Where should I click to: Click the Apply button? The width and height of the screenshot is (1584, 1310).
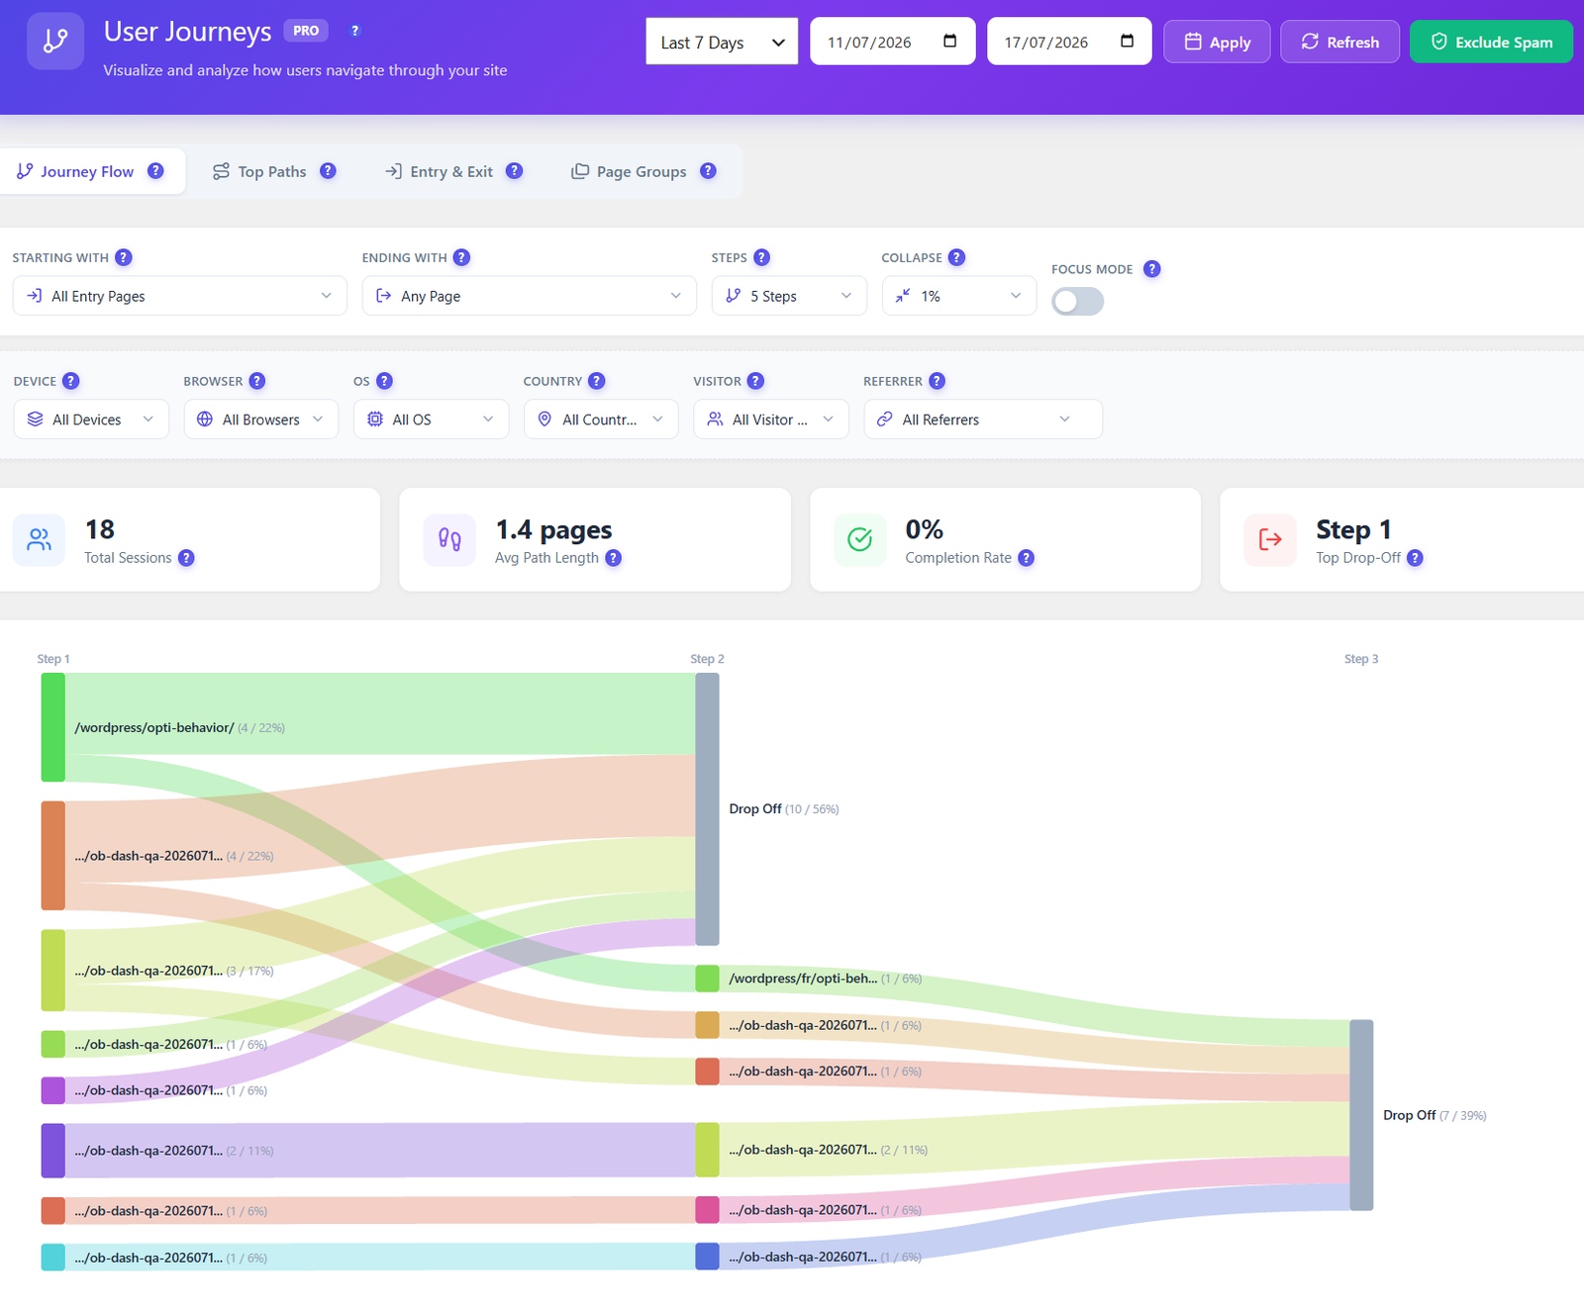click(1217, 42)
